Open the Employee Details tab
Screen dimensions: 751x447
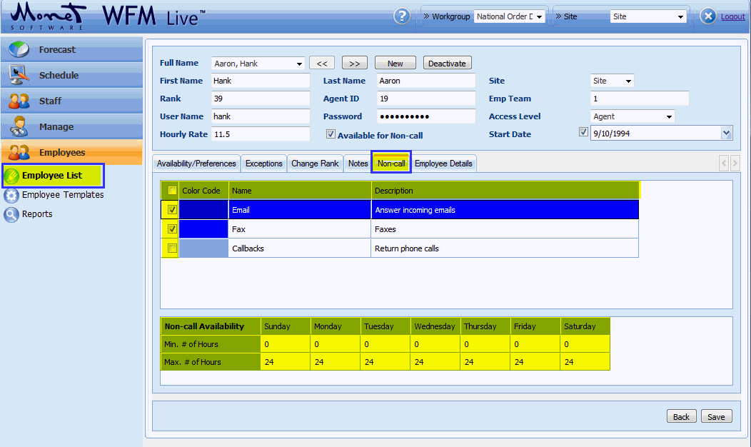point(443,164)
